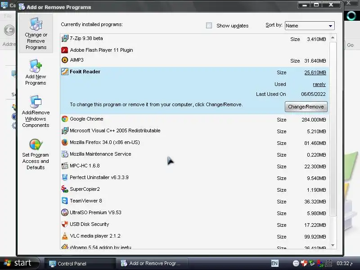Screen dimensions: 360x270
Task: Click the Microsoft Visual C++ 2005 icon
Action: [x=65, y=130]
